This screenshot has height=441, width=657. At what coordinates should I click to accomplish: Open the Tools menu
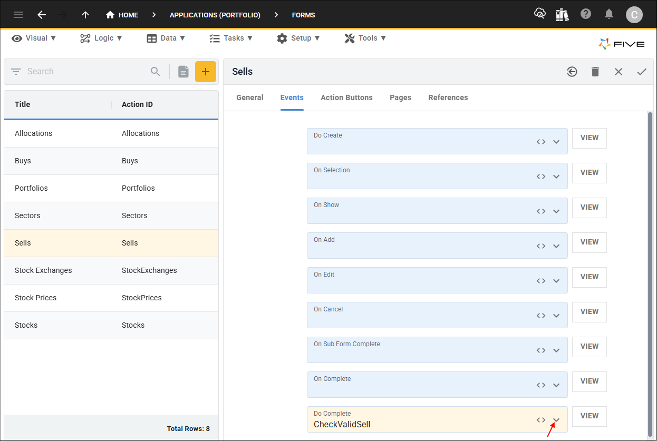pos(365,38)
